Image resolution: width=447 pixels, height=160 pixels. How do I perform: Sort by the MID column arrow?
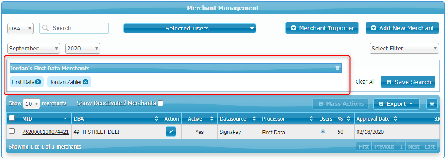(x=66, y=119)
